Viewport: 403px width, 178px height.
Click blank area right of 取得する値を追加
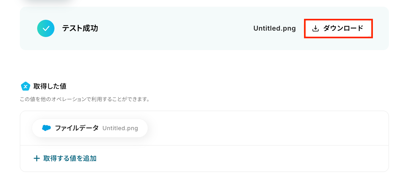point(240,158)
